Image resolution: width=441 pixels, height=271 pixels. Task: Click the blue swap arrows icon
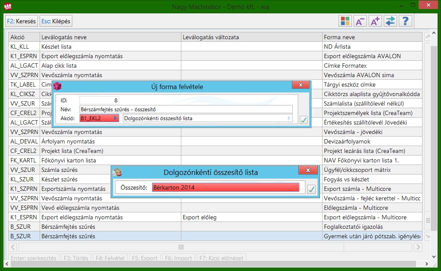tap(390, 21)
